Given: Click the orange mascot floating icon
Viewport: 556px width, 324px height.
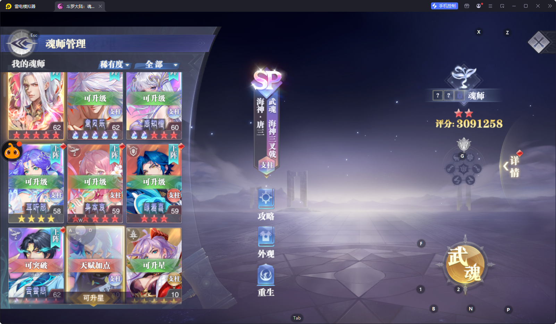Looking at the screenshot, I should coord(12,151).
